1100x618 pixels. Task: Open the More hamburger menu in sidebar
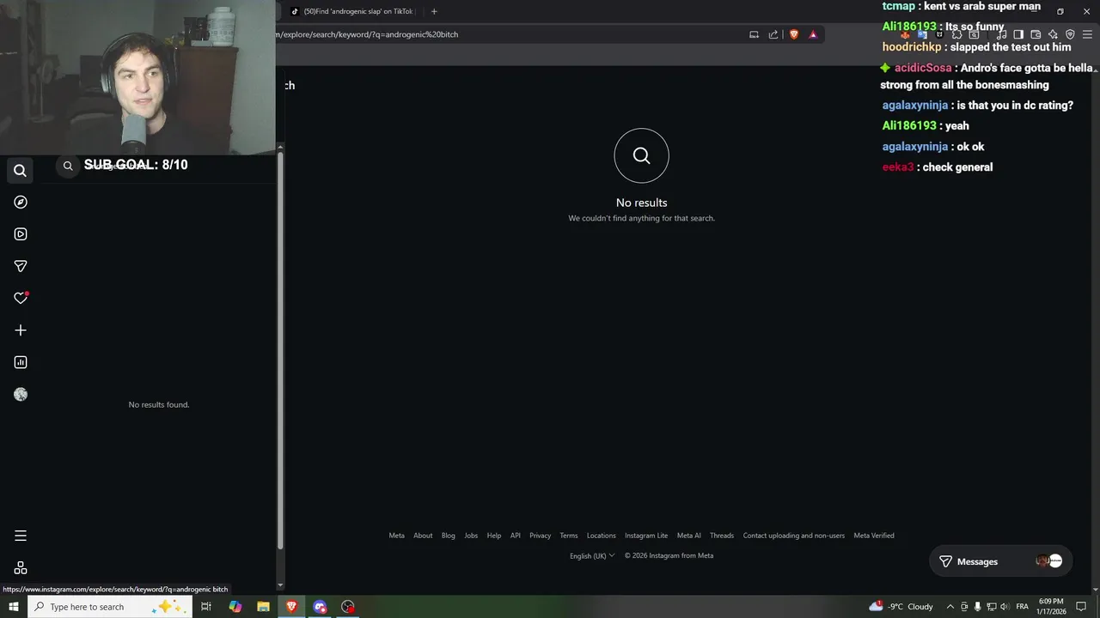(x=21, y=536)
